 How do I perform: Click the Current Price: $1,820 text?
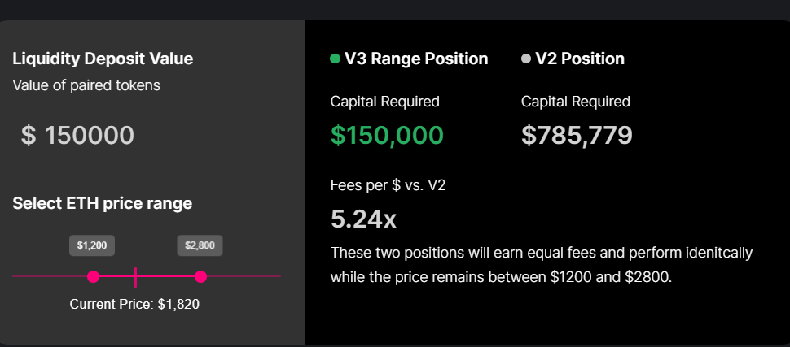(134, 305)
